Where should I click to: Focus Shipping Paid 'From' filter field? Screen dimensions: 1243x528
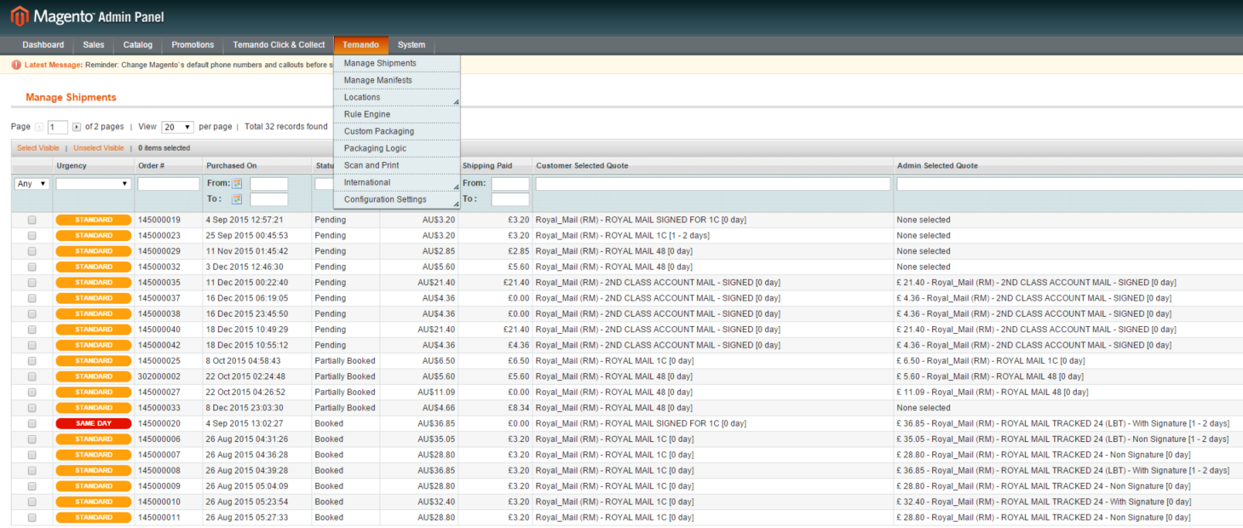coord(510,184)
